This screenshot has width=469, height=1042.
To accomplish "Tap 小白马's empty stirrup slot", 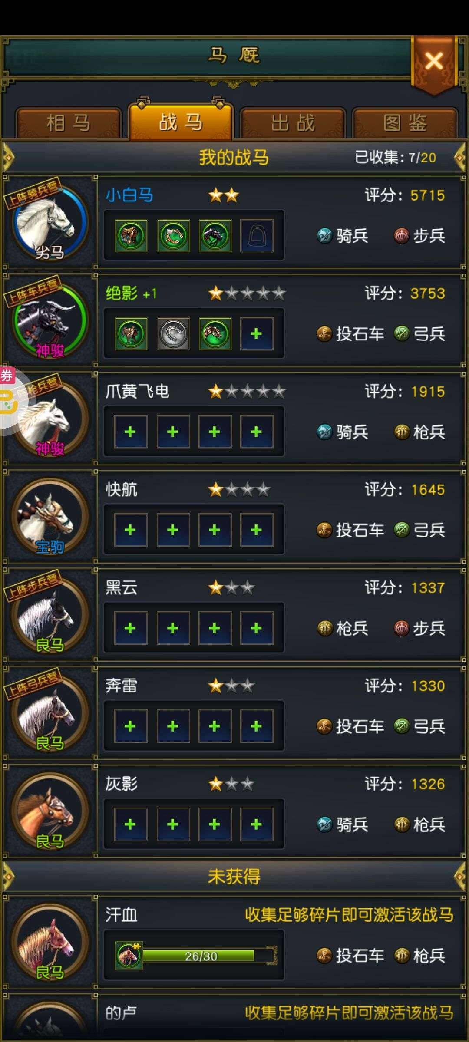I will click(257, 236).
